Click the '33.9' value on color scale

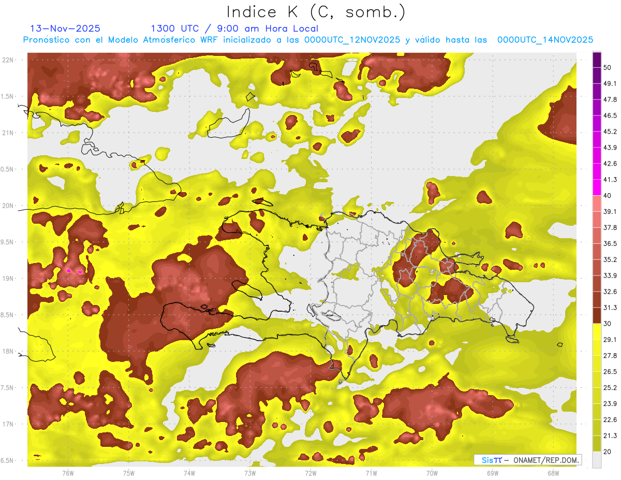click(610, 275)
